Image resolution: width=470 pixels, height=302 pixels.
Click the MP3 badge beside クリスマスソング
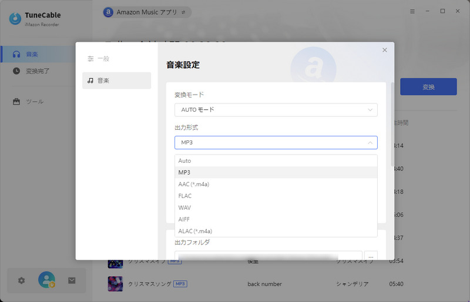(x=180, y=284)
